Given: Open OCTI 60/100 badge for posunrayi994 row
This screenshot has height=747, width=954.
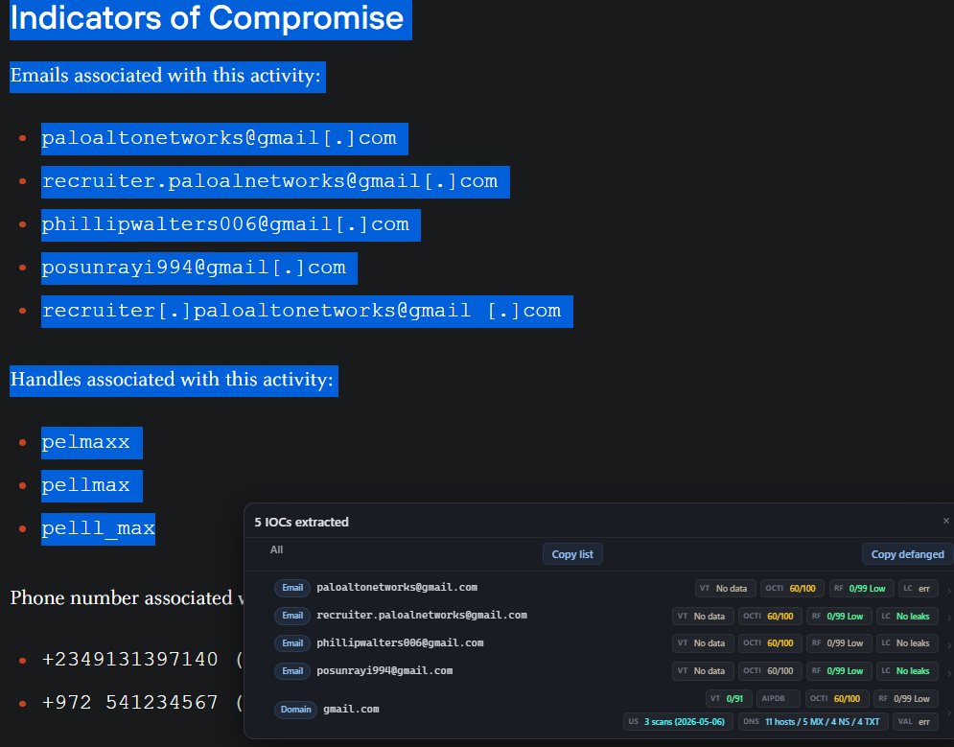Looking at the screenshot, I should tap(770, 671).
